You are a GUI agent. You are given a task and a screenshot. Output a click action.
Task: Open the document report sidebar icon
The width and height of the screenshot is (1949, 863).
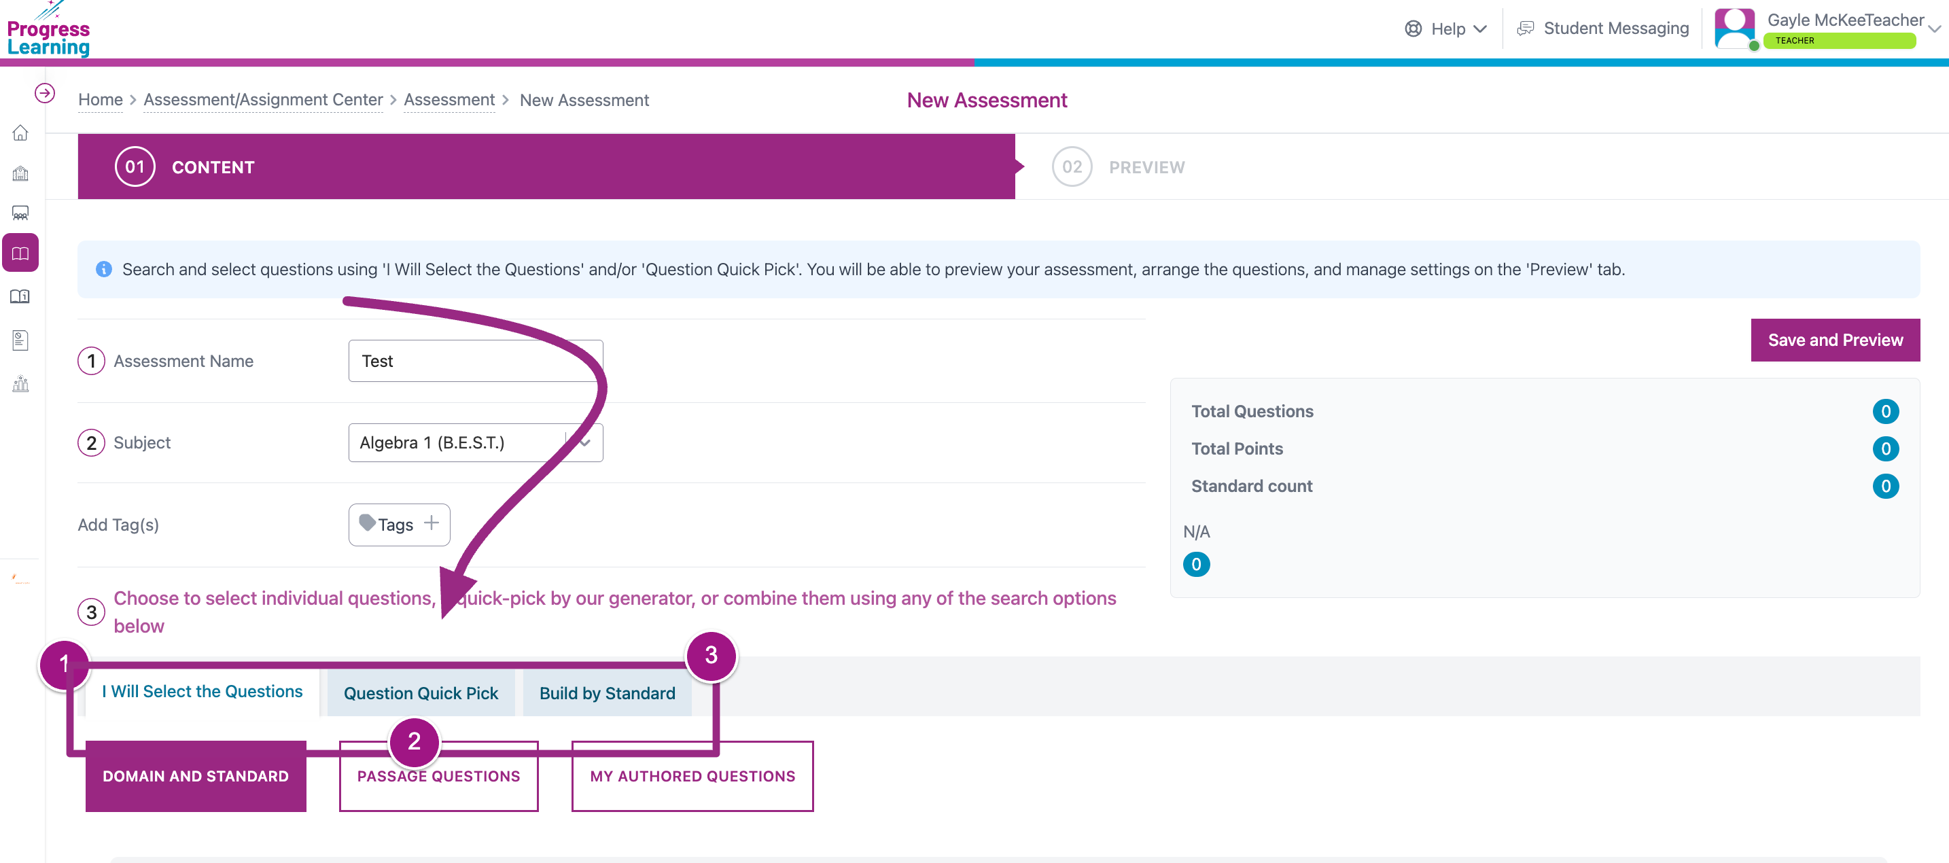20,340
